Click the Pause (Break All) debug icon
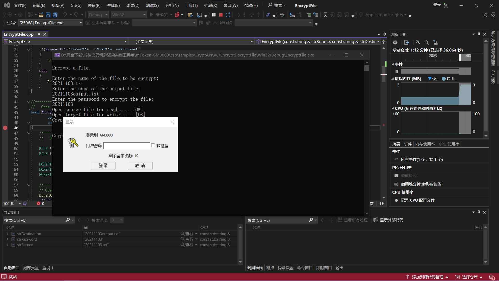 [214, 15]
